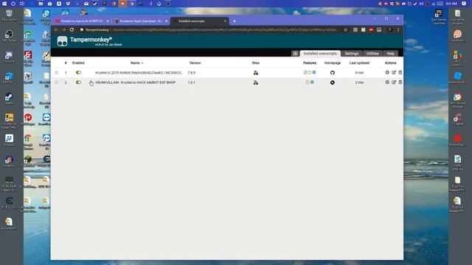
Task: Open Epic Games Launcher desktop shortcut
Action: click(439, 17)
